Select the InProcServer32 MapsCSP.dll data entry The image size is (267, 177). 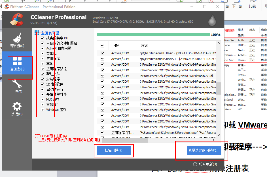click(176, 76)
